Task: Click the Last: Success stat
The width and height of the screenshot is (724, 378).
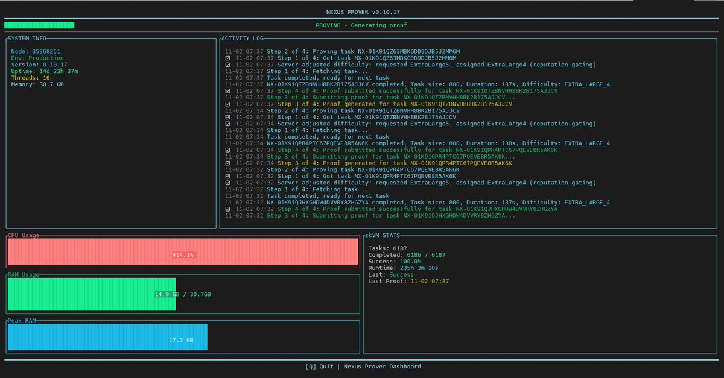Action: click(x=392, y=275)
